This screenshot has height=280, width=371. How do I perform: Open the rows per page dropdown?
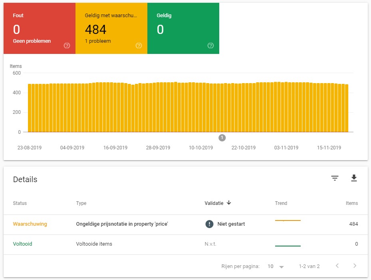(276, 266)
